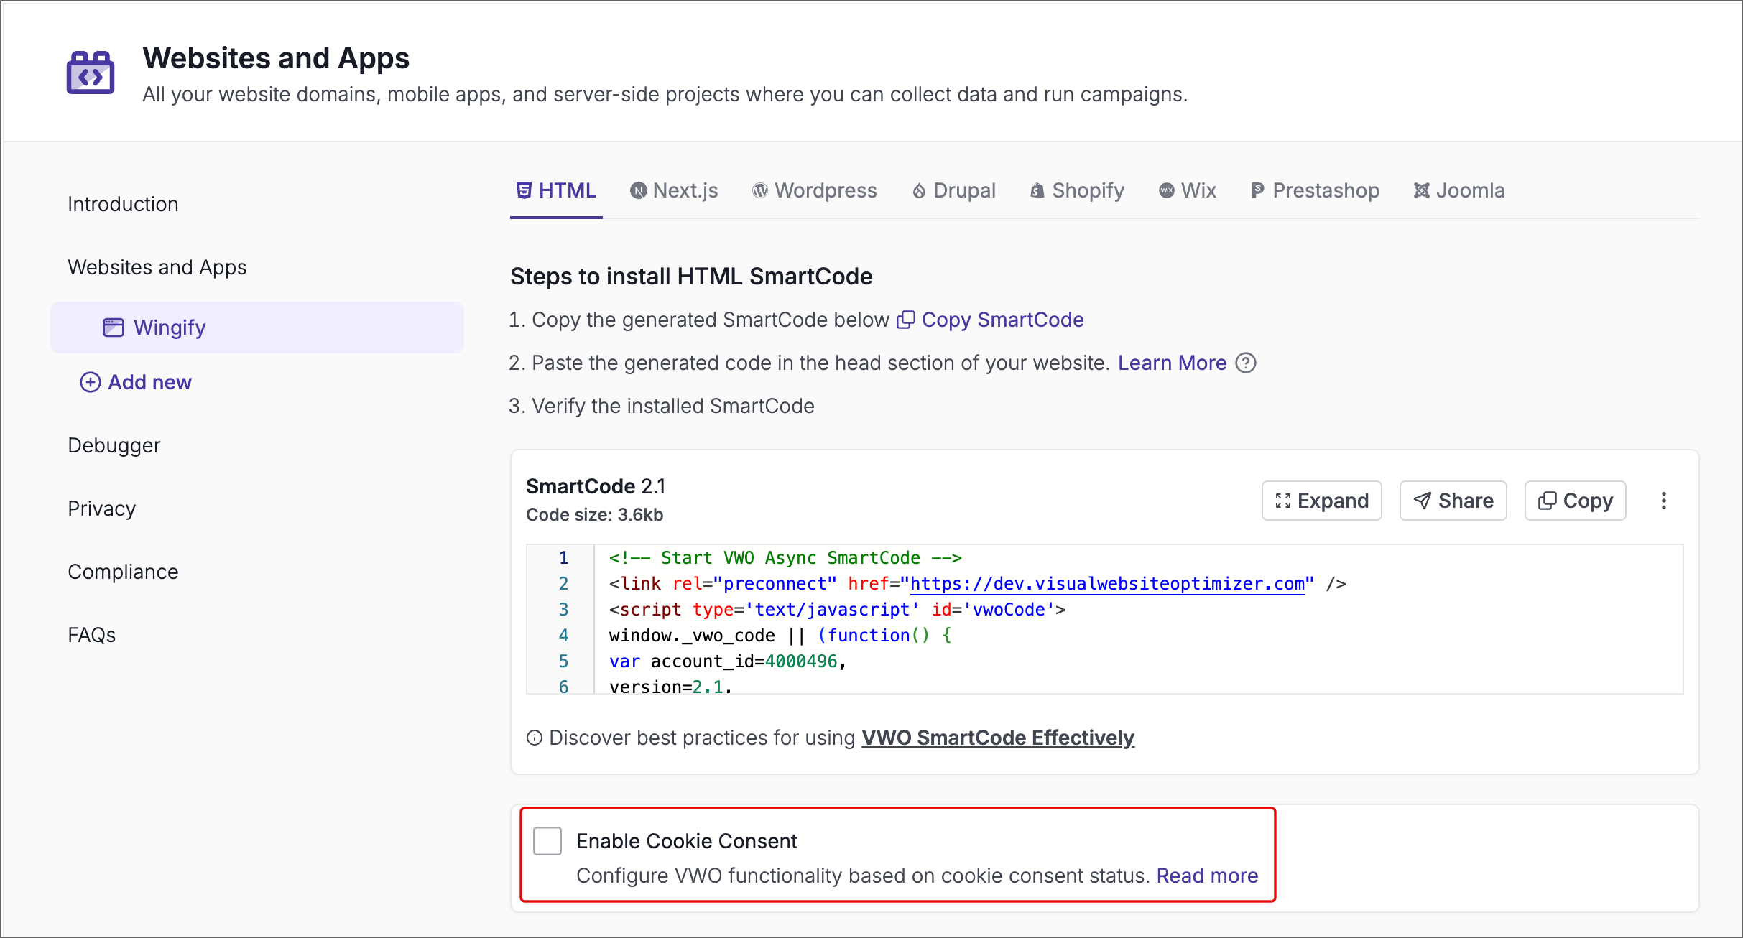Click '3. Verify the installed SmartCode' step
Screen dimensions: 1743x938
[662, 406]
